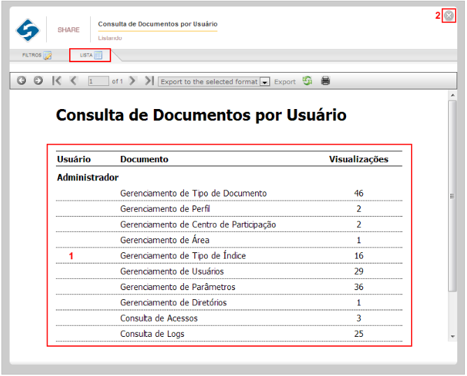This screenshot has width=467, height=376.
Task: Select Consulta de Acessos row
Action: click(229, 318)
